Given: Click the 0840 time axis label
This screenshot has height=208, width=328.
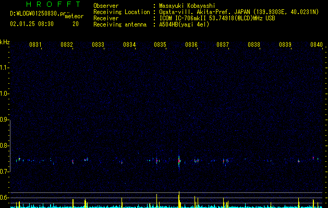Looking at the screenshot, I should click(317, 45).
